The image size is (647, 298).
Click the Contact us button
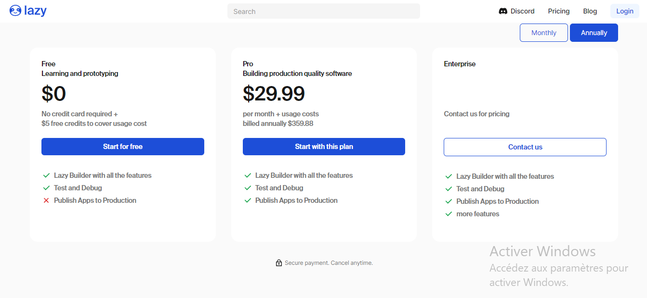point(525,147)
